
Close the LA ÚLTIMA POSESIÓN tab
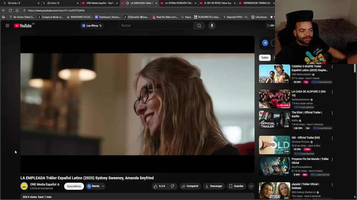tap(196, 3)
